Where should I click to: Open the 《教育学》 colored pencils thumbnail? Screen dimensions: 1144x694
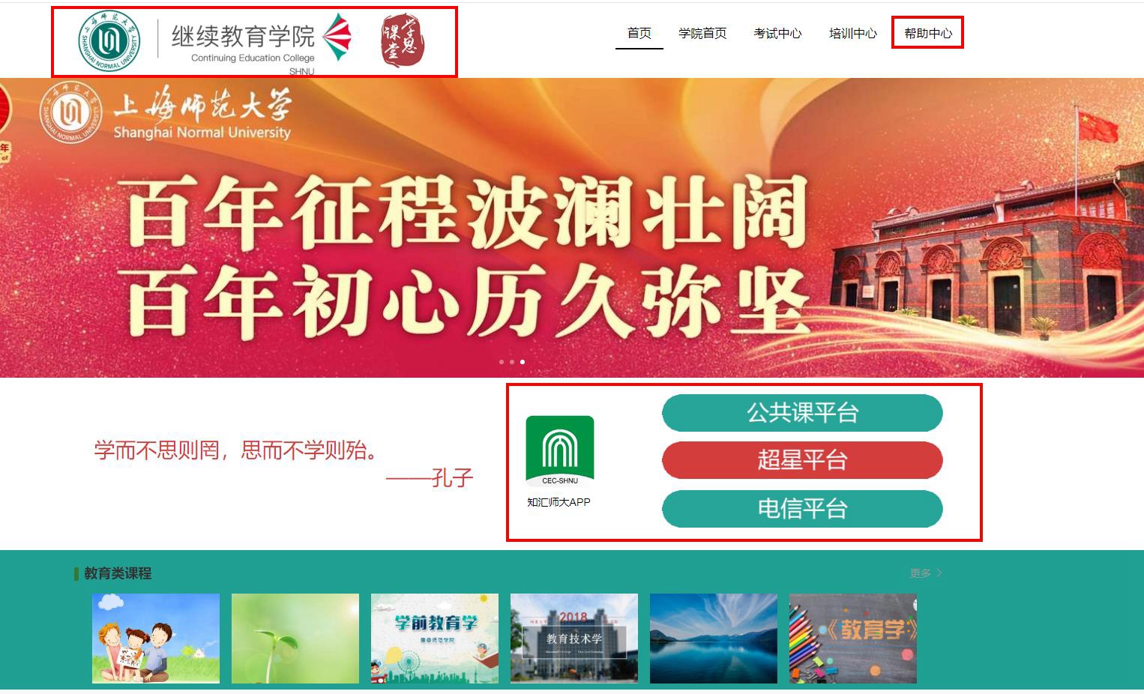tap(853, 639)
